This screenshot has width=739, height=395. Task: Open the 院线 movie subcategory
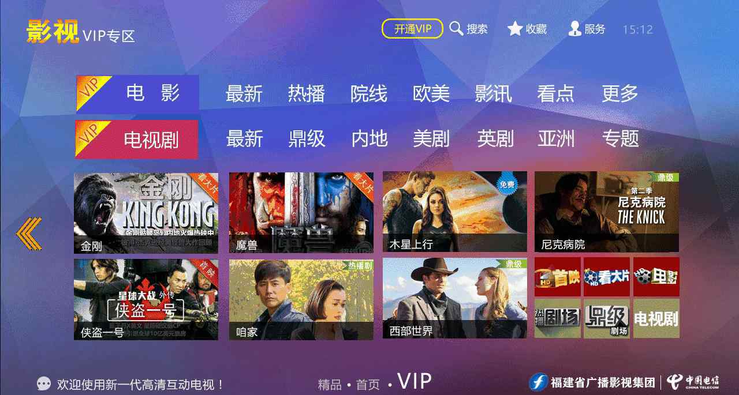(x=369, y=93)
